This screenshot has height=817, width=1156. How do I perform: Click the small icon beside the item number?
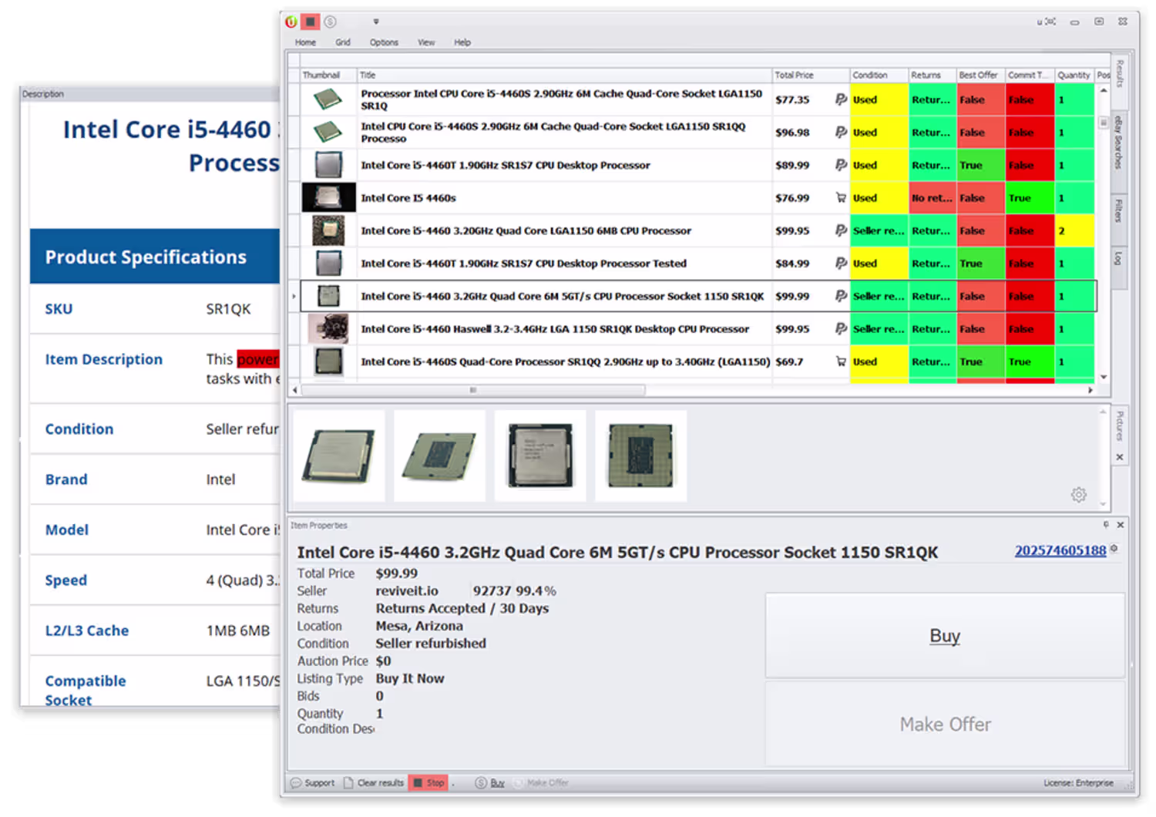pos(1114,549)
